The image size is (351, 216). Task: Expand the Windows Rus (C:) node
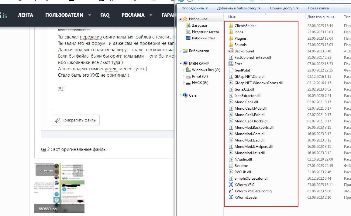click(184, 70)
